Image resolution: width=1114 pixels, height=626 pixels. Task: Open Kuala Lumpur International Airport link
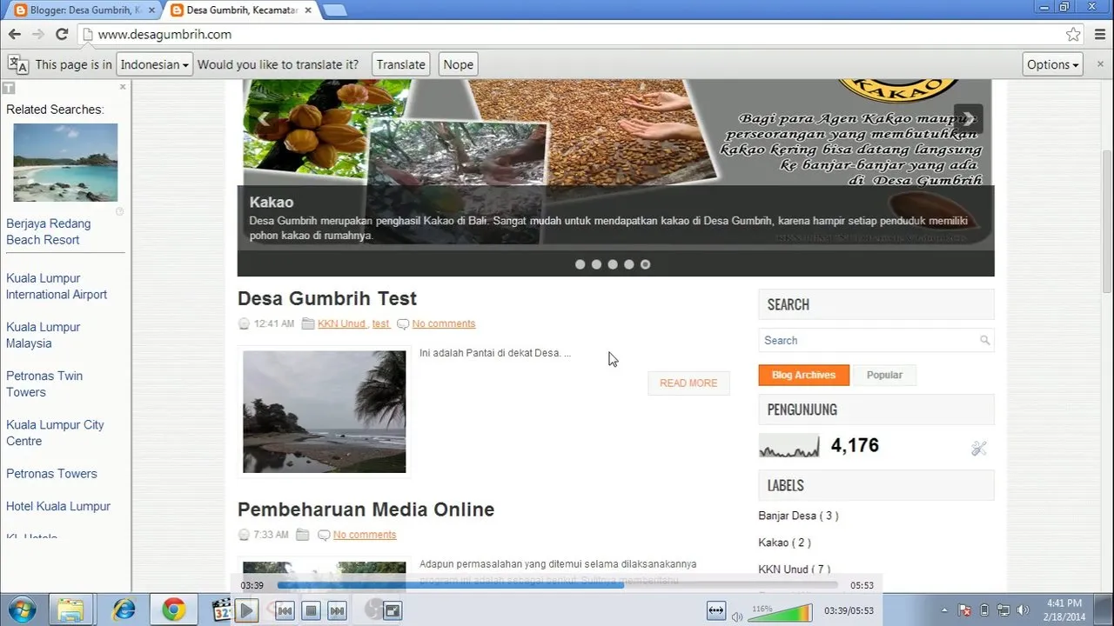pyautogui.click(x=57, y=286)
